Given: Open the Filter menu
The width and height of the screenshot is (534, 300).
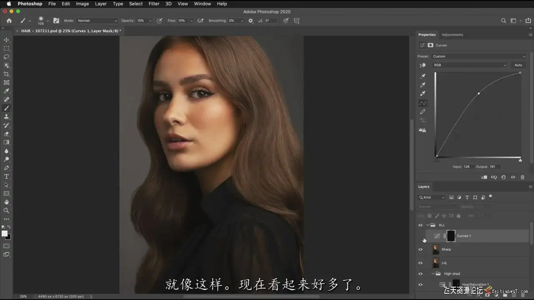Looking at the screenshot, I should (154, 4).
